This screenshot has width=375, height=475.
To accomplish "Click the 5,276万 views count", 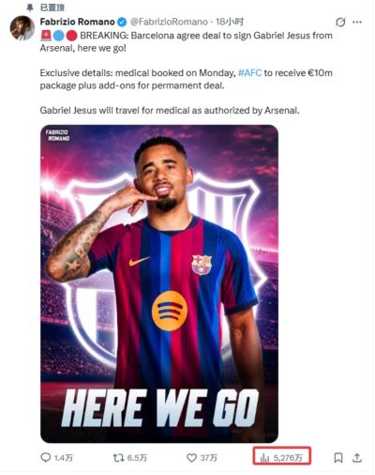I will coord(288,458).
